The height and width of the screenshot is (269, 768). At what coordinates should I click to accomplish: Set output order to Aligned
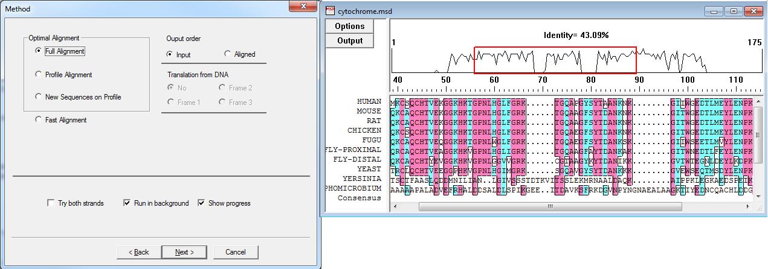pos(228,54)
